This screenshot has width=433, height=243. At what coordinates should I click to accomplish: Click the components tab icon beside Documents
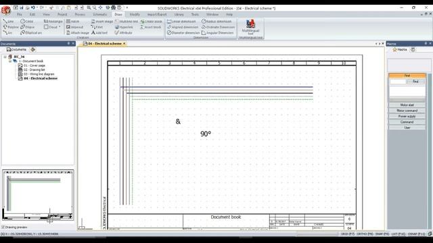[33, 49]
